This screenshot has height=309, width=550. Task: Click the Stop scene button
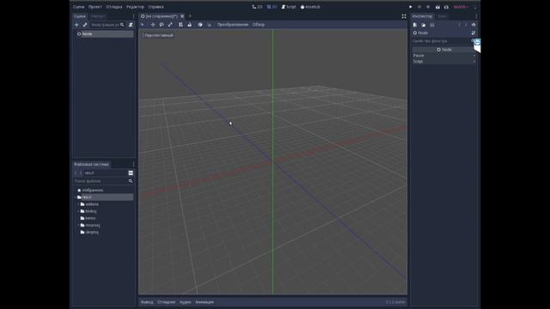[428, 7]
